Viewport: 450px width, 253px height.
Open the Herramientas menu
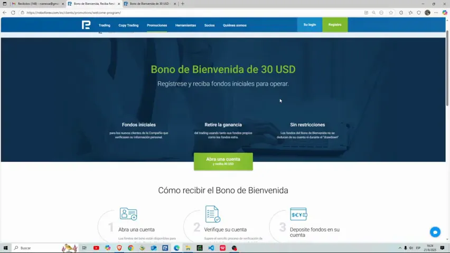click(186, 25)
